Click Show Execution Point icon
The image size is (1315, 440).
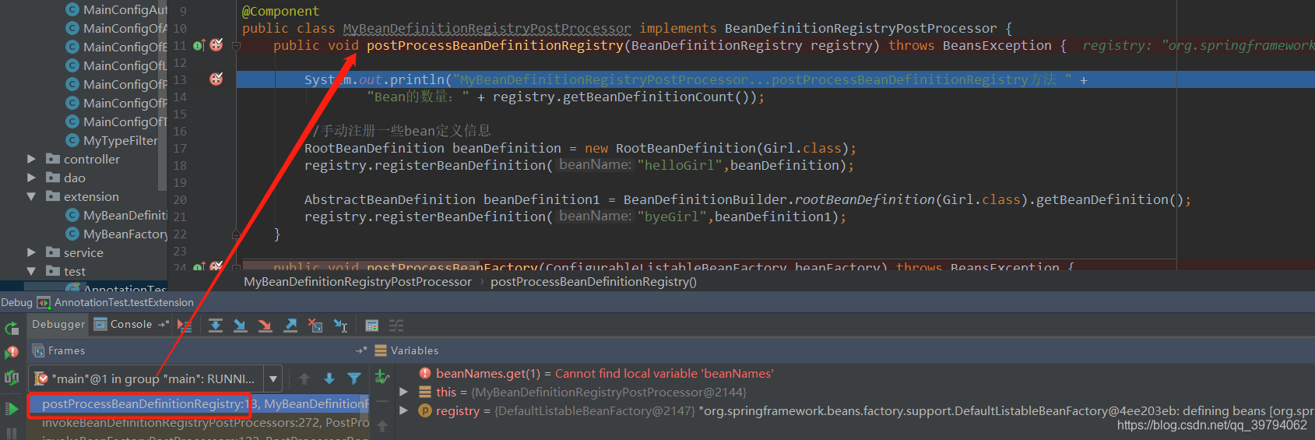185,326
